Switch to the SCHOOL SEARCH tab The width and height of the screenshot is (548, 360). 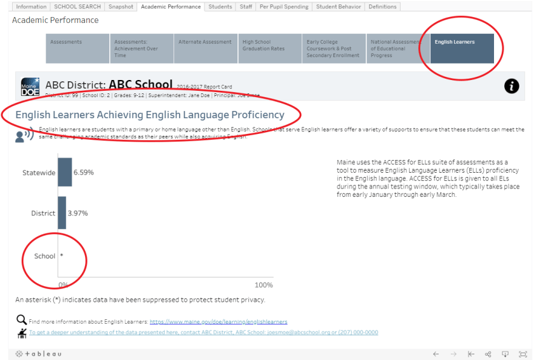pyautogui.click(x=77, y=7)
